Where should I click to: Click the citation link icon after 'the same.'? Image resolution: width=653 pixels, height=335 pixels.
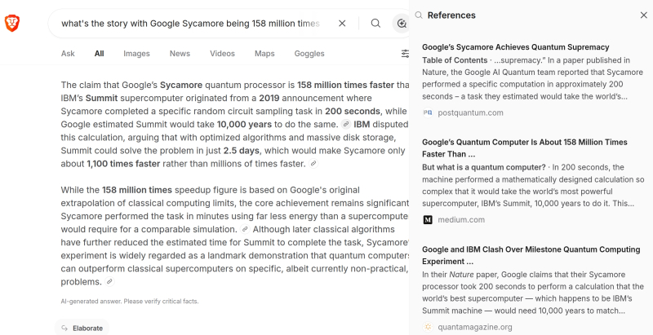click(x=345, y=124)
